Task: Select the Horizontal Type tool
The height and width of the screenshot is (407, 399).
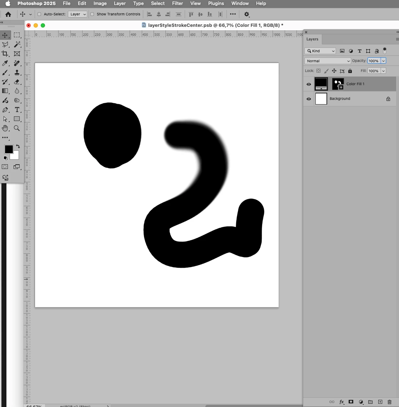Action: click(17, 110)
